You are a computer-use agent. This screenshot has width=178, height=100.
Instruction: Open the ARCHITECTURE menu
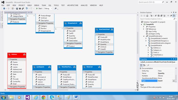pyautogui.click(x=73, y=5)
